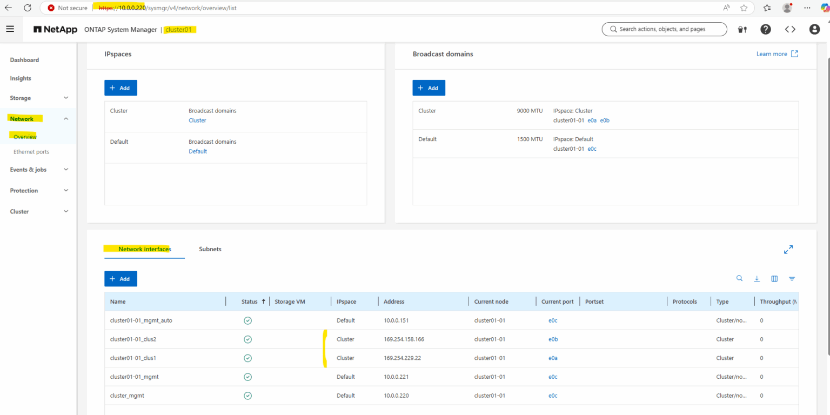The image size is (830, 415).
Task: Open the REST API code icon
Action: pos(789,29)
